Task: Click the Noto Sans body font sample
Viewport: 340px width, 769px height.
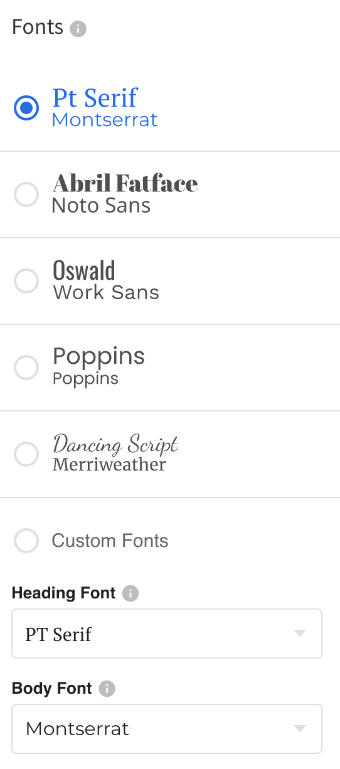Action: click(x=102, y=205)
